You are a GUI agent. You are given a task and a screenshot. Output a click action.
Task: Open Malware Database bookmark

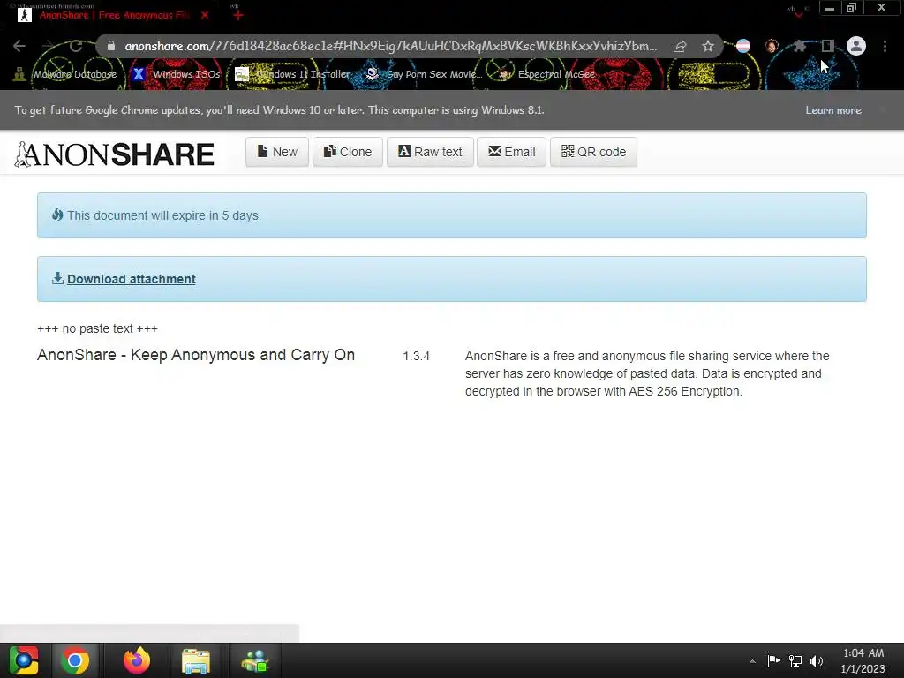65,74
